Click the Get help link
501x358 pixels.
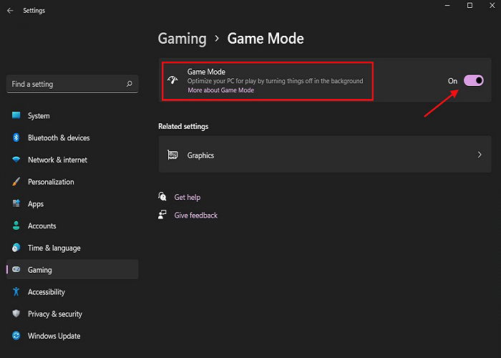tap(188, 197)
